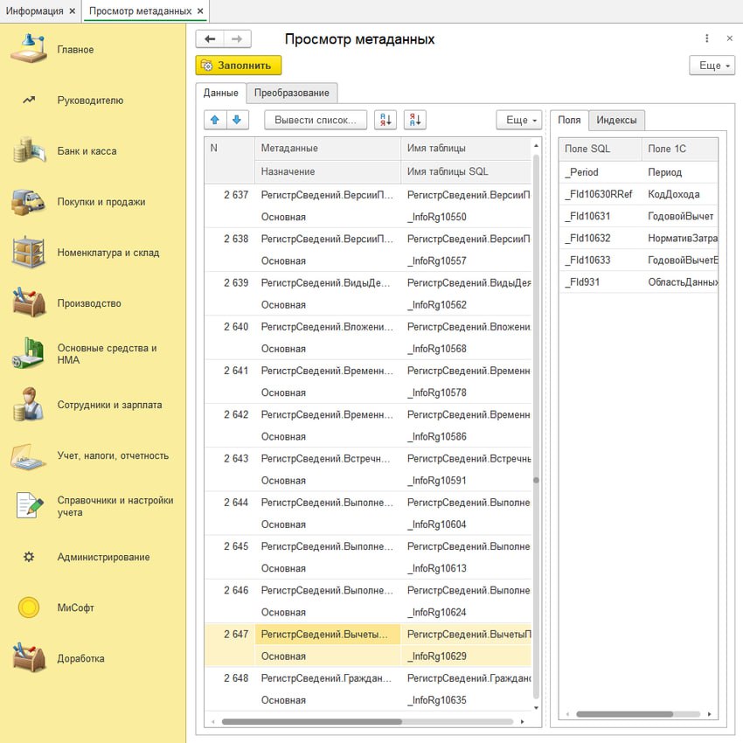The height and width of the screenshot is (743, 743).
Task: Open the Администрирование gear section
Action: coord(103,557)
